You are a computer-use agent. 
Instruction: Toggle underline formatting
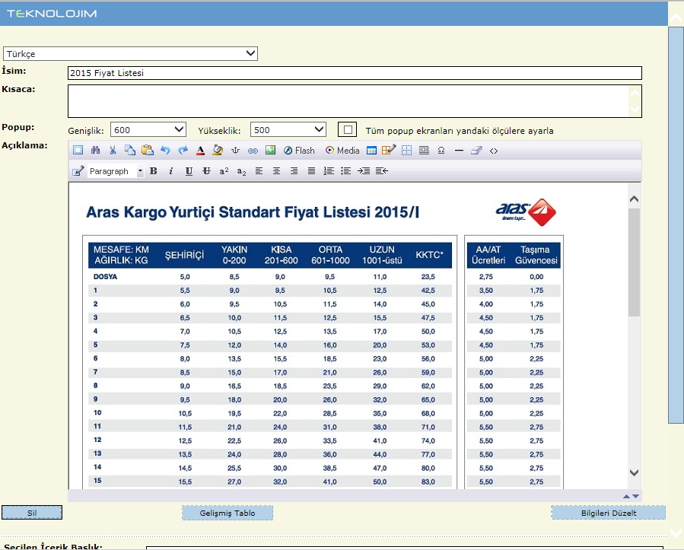click(x=189, y=171)
